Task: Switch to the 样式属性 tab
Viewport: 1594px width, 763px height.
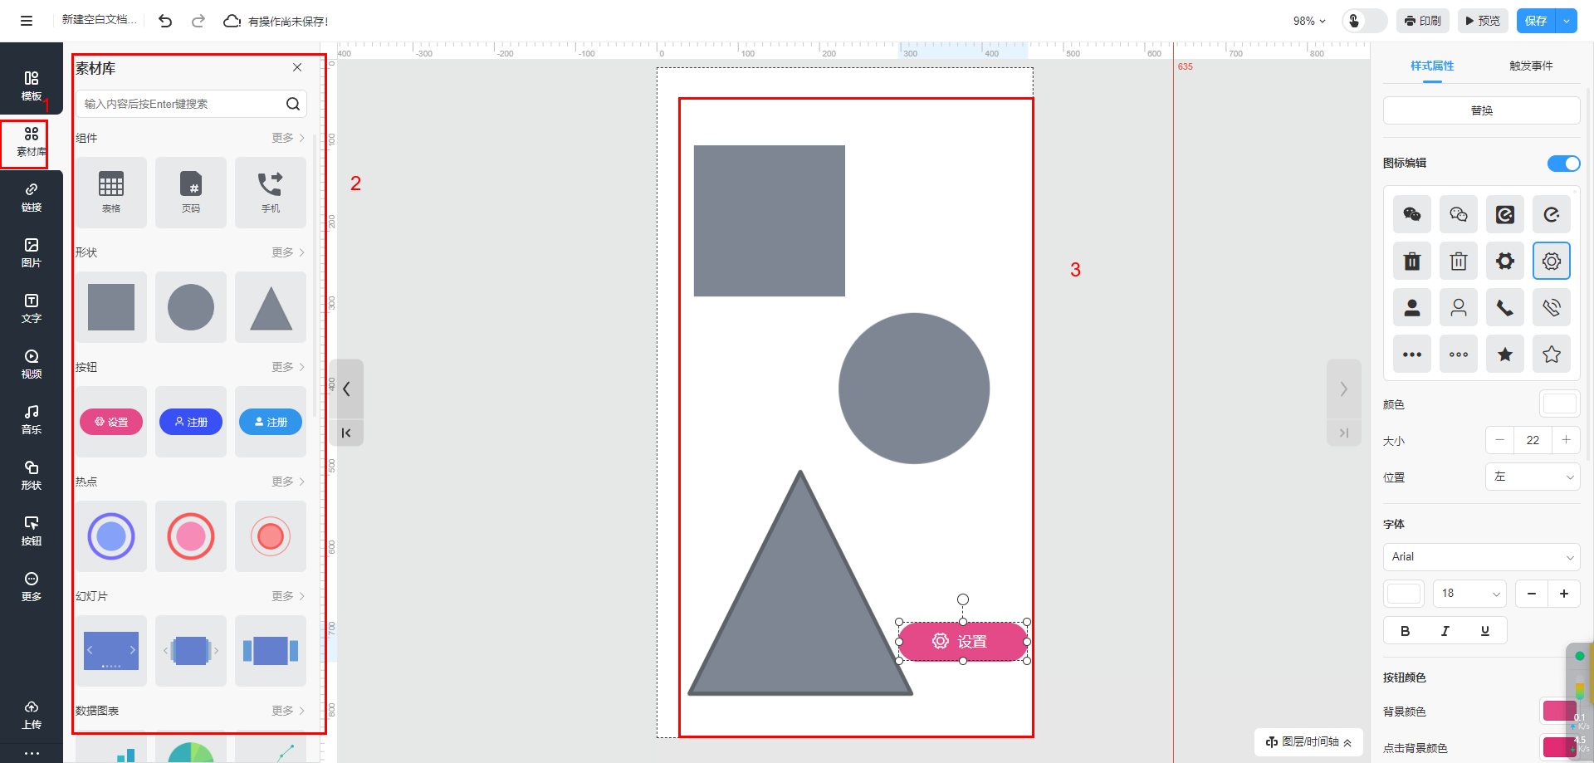Action: (1432, 66)
